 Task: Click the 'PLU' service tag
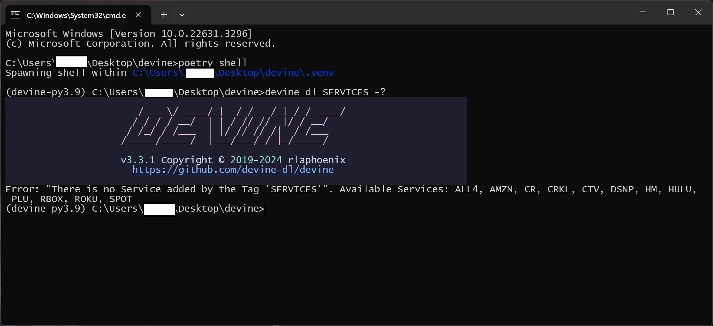click(20, 199)
